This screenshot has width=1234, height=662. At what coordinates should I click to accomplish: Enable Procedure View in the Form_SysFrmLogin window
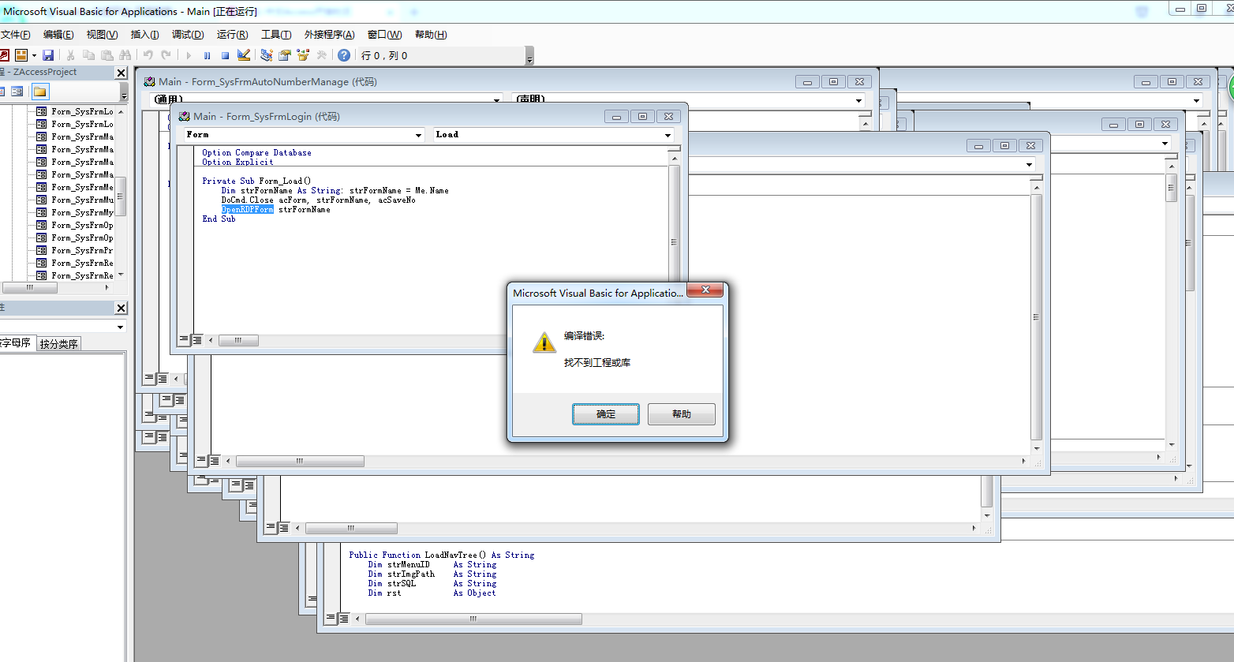tap(184, 340)
